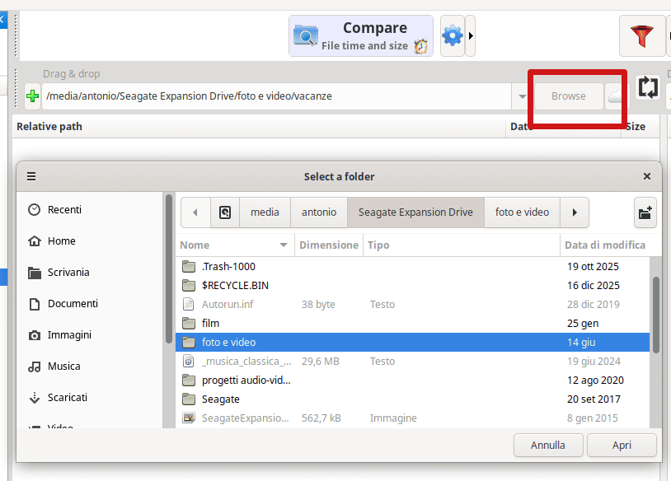Sort by the Nome column header
Image resolution: width=671 pixels, height=481 pixels.
click(x=235, y=245)
